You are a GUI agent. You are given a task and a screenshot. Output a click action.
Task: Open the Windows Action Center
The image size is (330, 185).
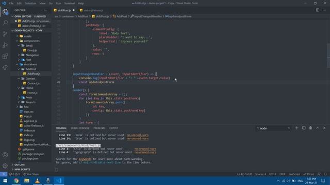point(323,180)
